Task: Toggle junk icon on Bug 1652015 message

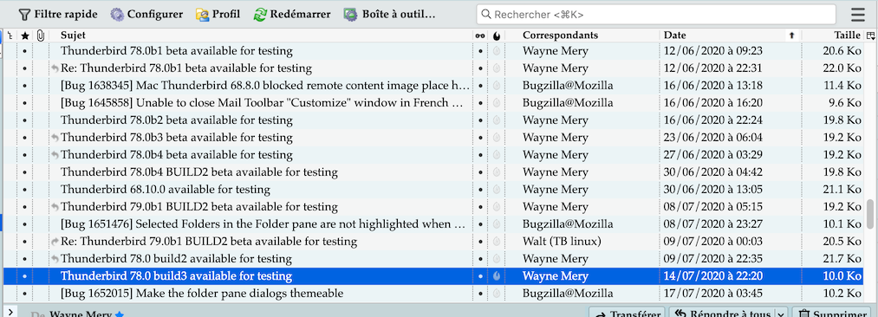Action: point(496,294)
